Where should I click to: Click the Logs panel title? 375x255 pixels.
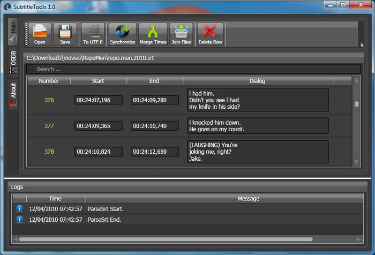pyautogui.click(x=17, y=187)
